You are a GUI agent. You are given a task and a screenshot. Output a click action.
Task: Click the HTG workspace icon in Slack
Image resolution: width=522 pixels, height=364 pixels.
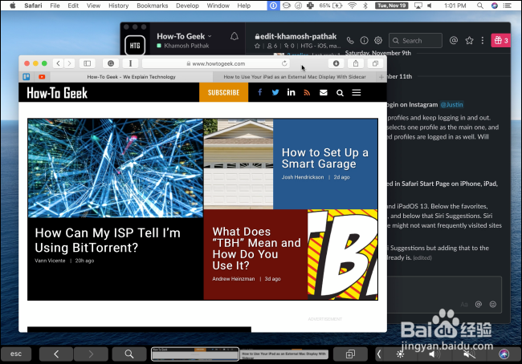pyautogui.click(x=135, y=45)
